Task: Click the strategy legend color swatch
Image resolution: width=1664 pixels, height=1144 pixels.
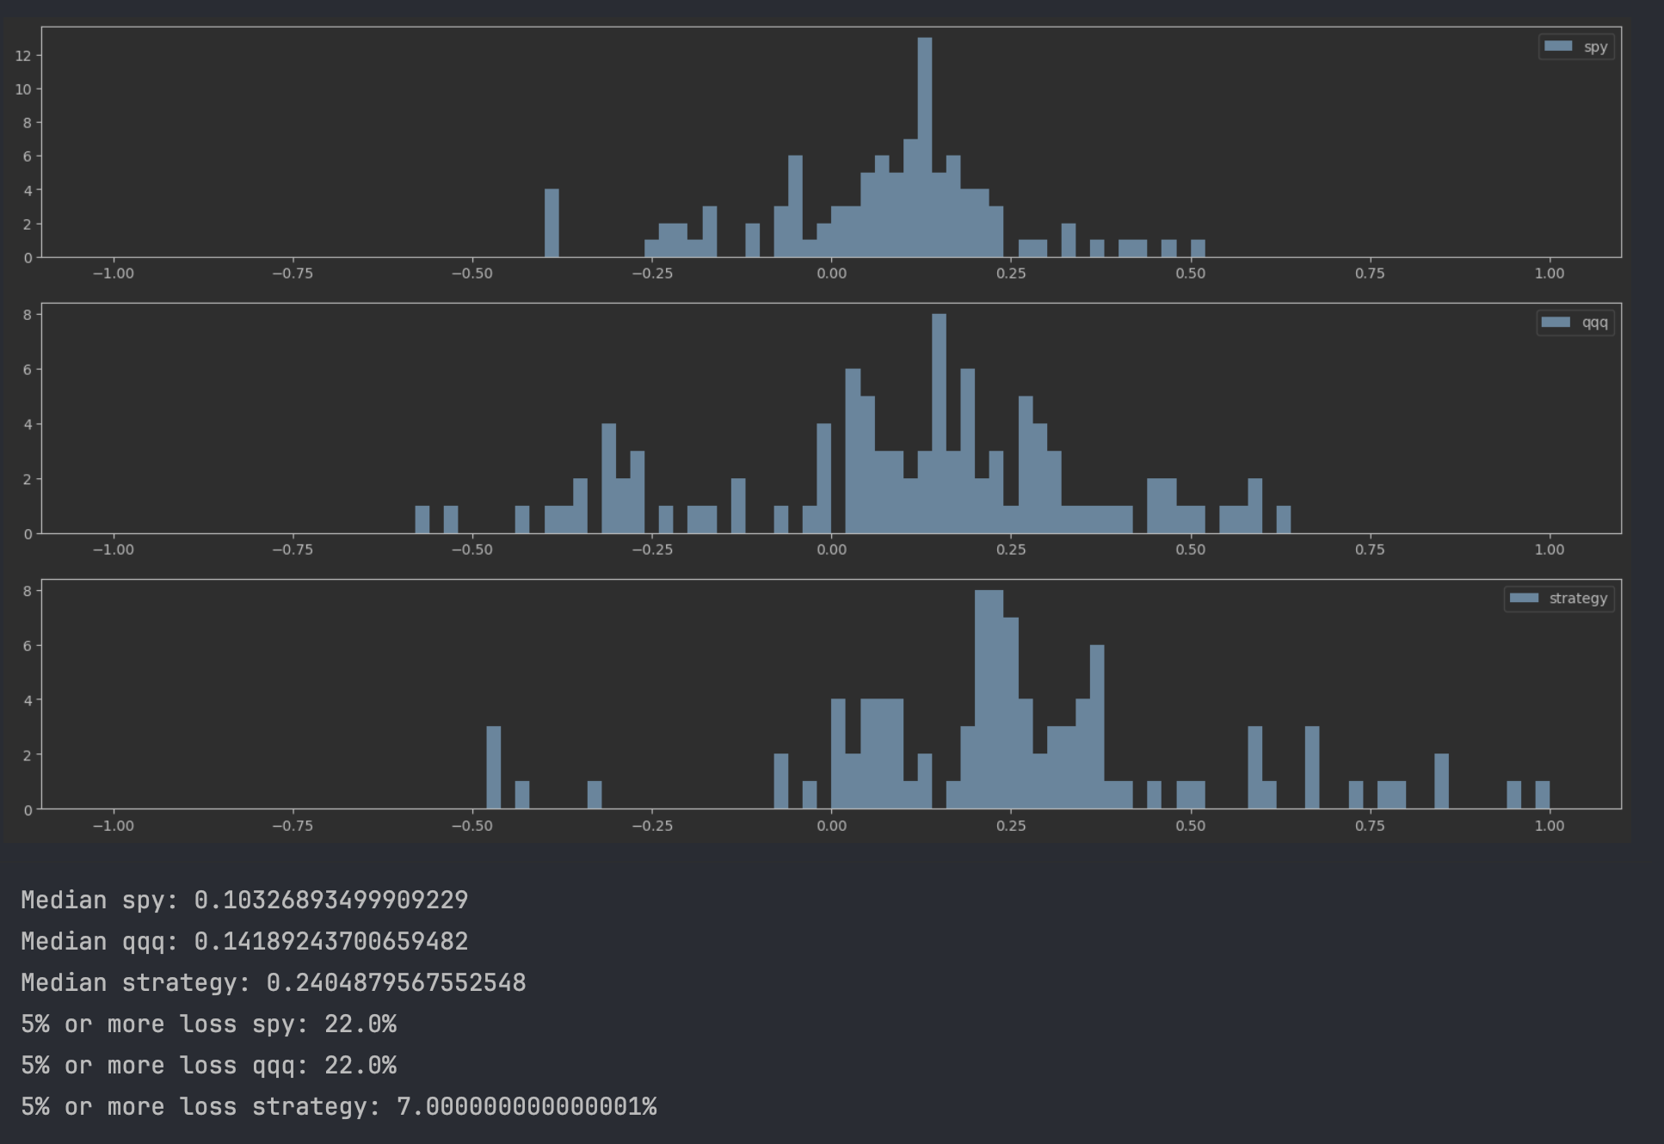Action: click(1524, 599)
